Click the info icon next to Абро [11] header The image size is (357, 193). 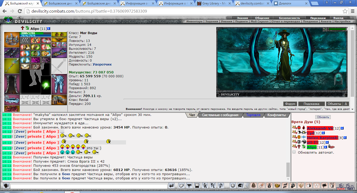point(49,29)
